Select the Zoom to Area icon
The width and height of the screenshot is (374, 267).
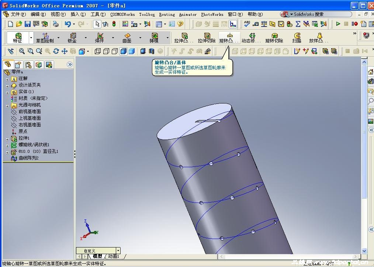click(x=30, y=51)
